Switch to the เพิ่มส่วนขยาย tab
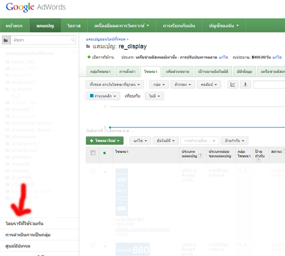Image resolution: width=285 pixels, height=256 pixels. (178, 72)
